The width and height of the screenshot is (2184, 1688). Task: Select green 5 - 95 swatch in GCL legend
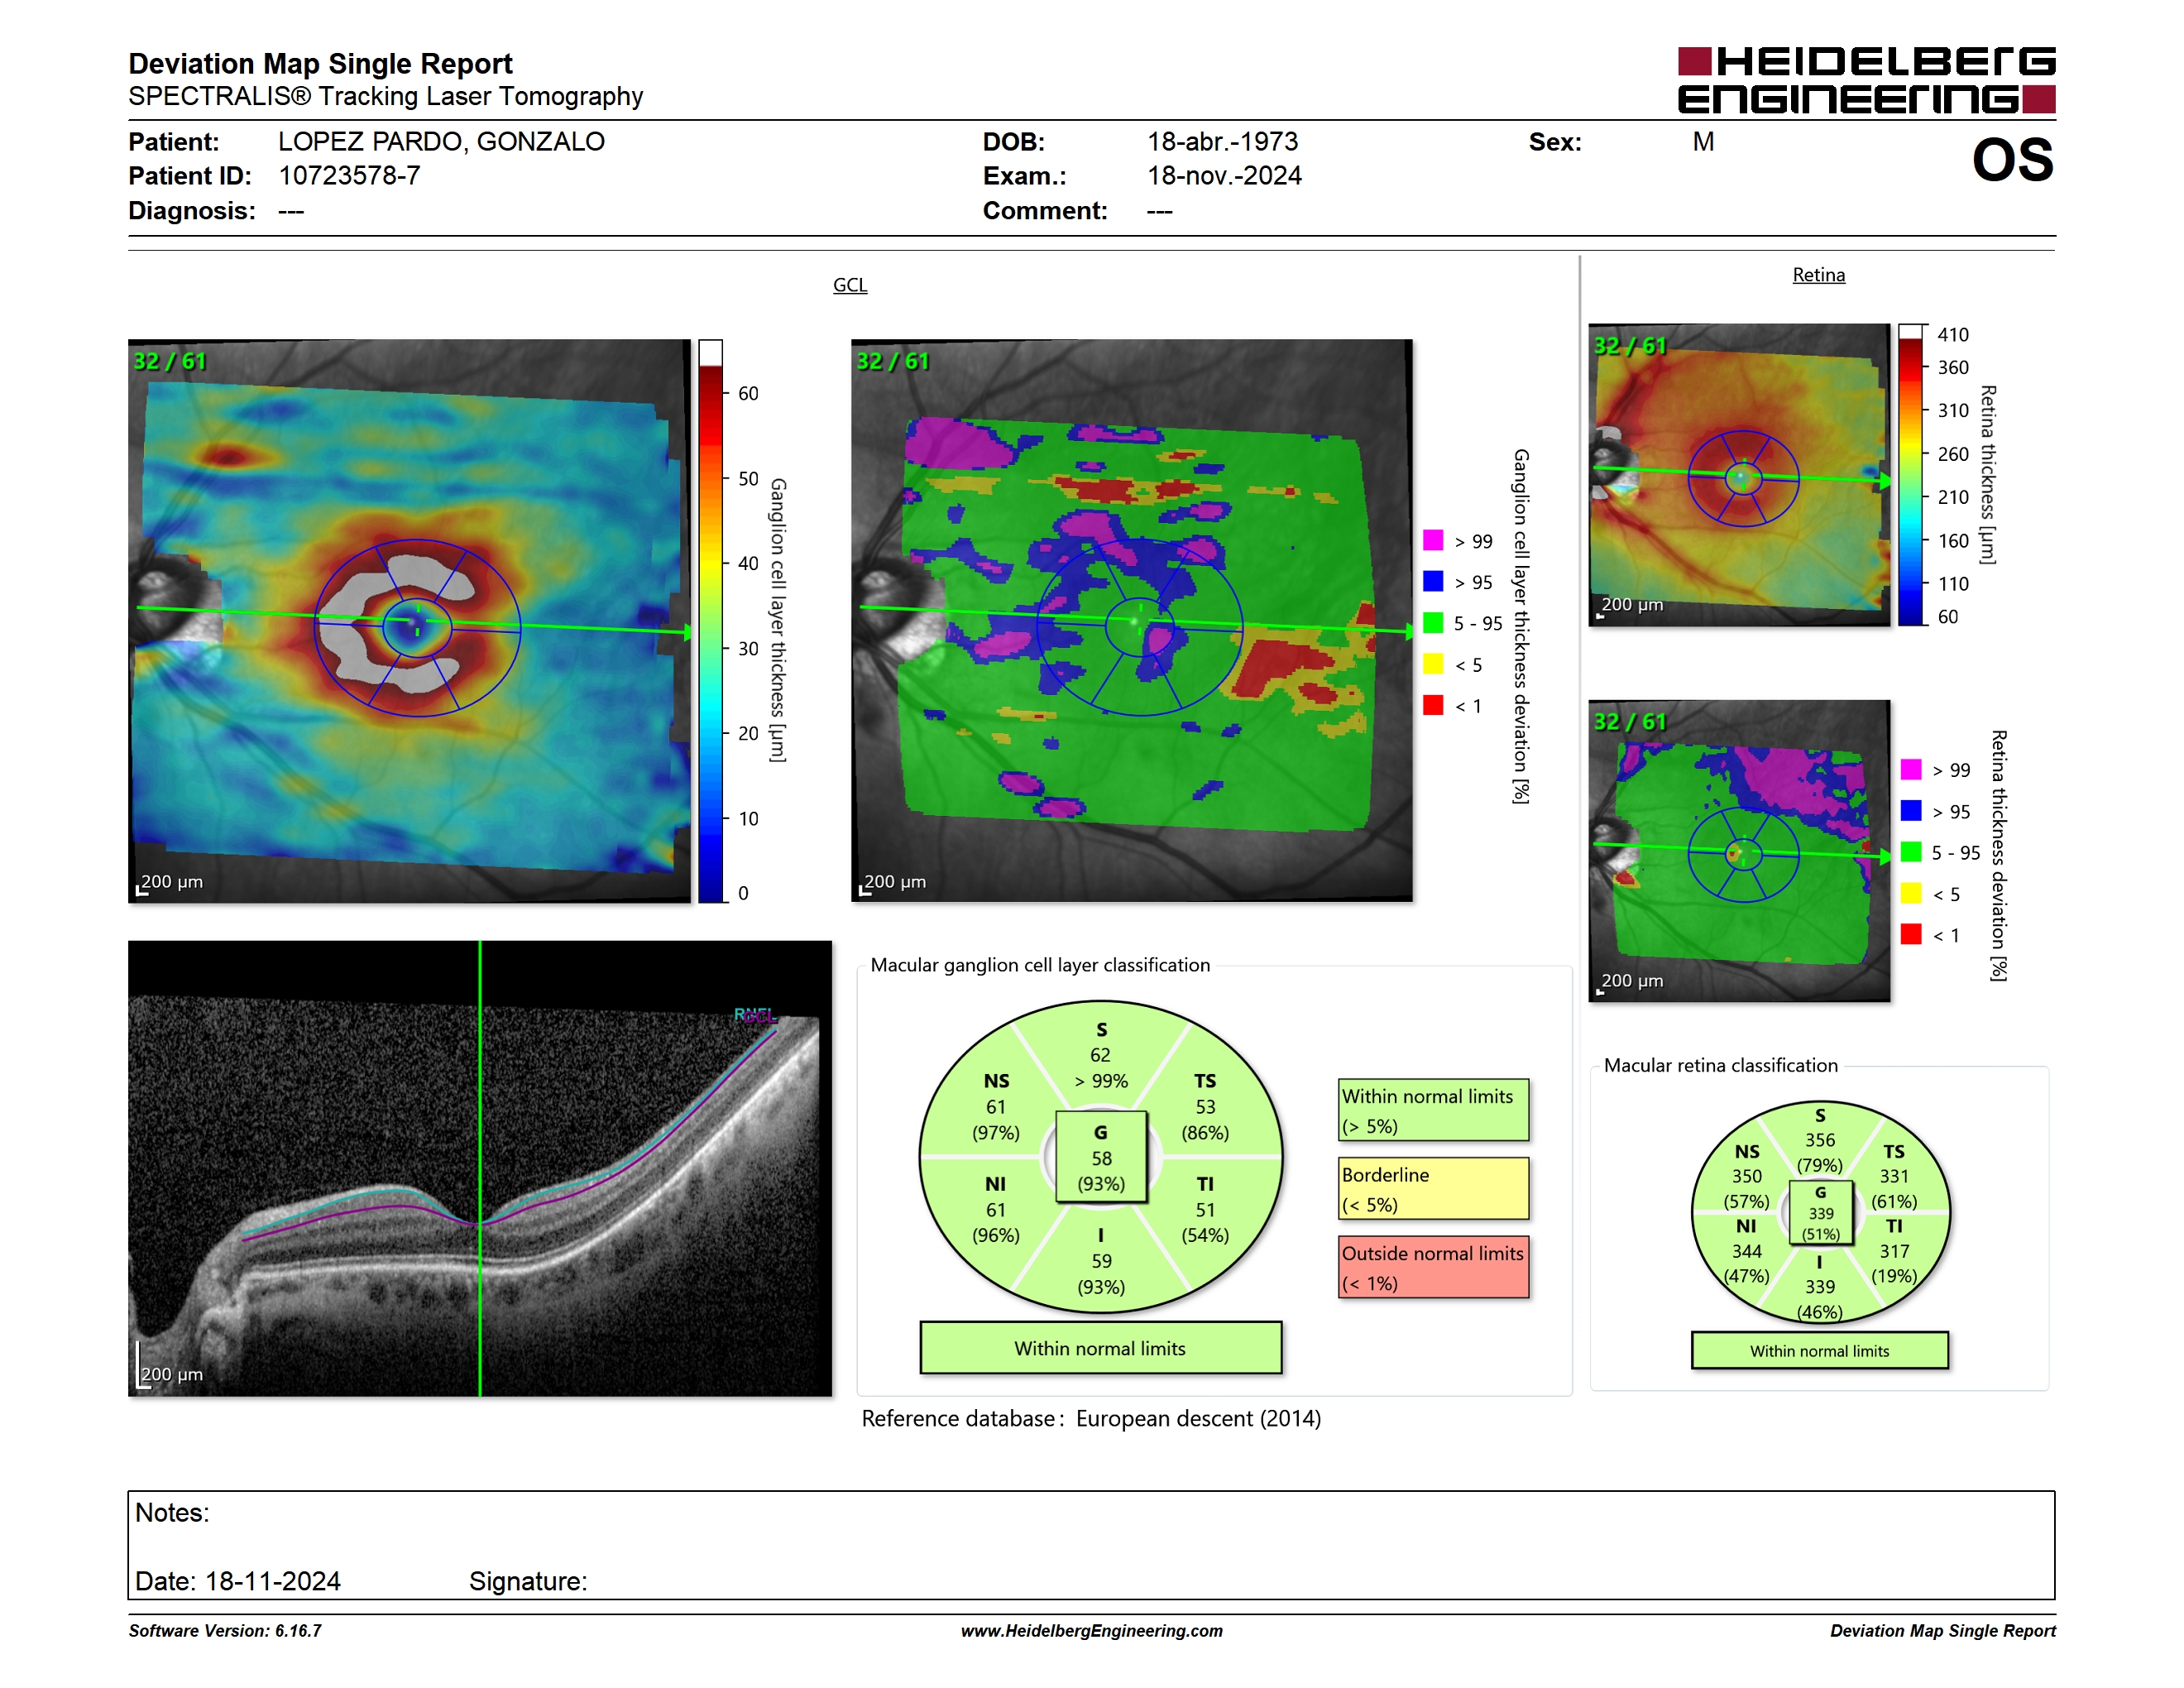click(1433, 623)
